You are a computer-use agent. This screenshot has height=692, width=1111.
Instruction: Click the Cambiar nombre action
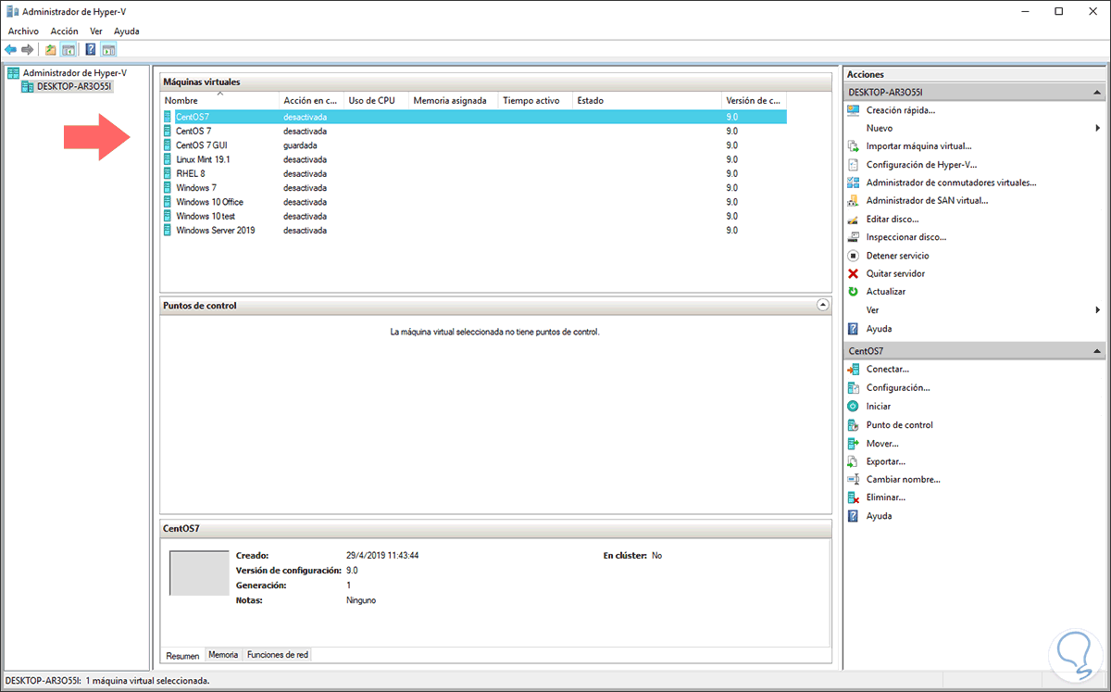tap(904, 479)
